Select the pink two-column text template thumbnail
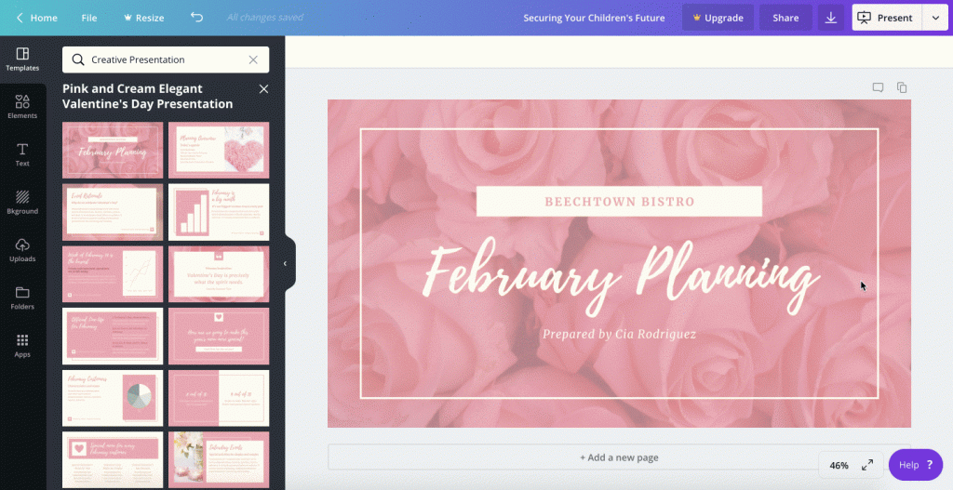The height and width of the screenshot is (490, 953). coord(113,336)
